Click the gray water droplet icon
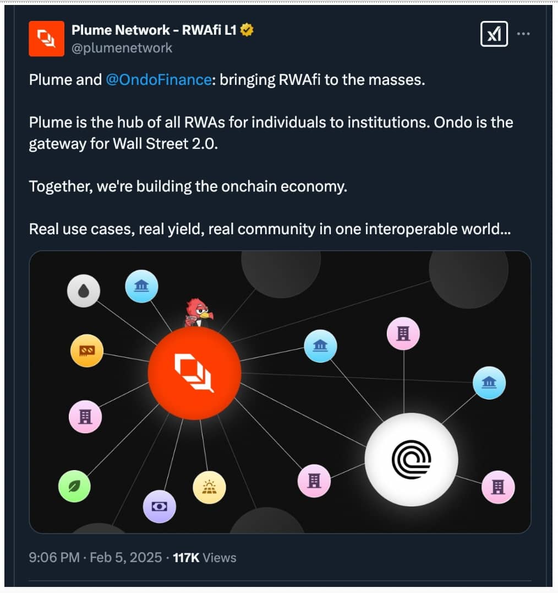The height and width of the screenshot is (593, 558). [x=84, y=291]
